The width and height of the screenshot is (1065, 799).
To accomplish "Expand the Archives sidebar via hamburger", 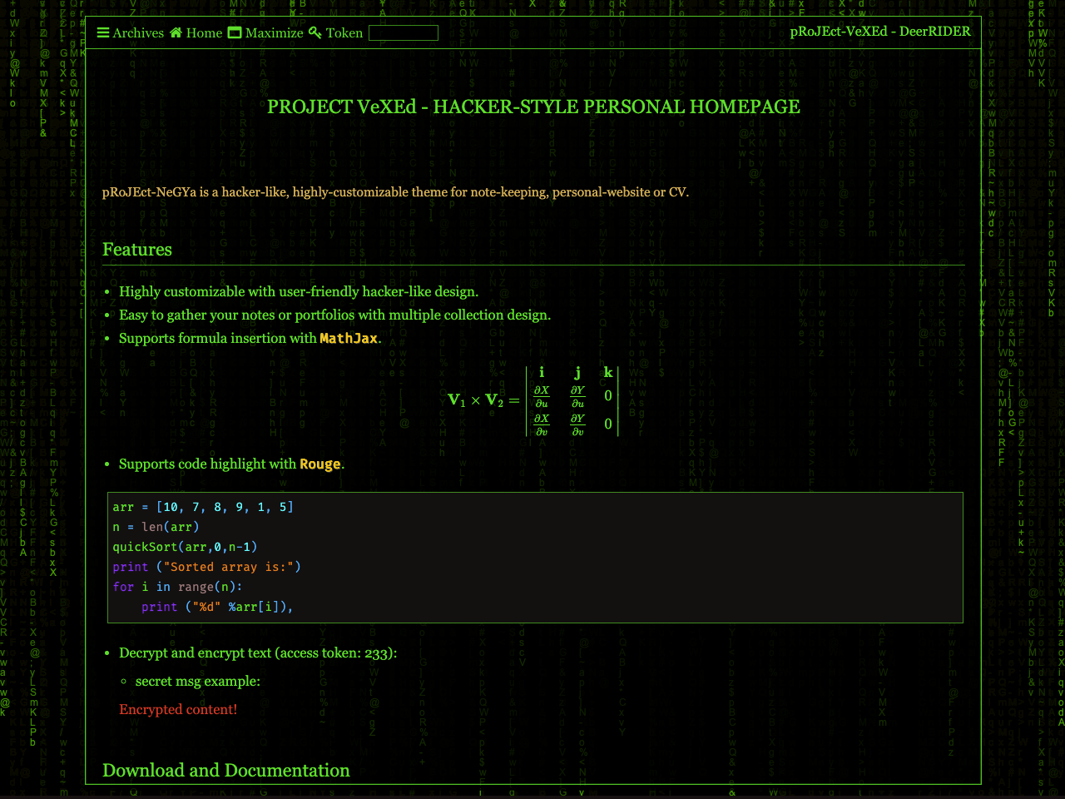I will (x=104, y=32).
